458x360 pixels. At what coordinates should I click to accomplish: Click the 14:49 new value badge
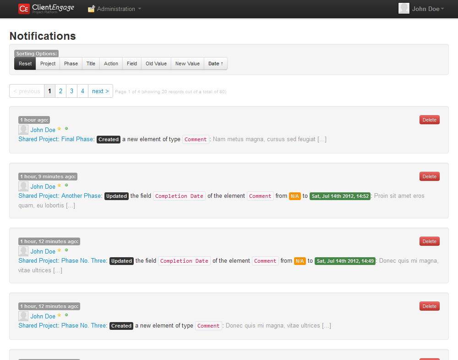point(345,261)
